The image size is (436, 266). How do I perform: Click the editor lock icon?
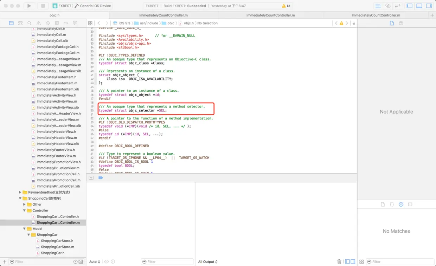354,23
